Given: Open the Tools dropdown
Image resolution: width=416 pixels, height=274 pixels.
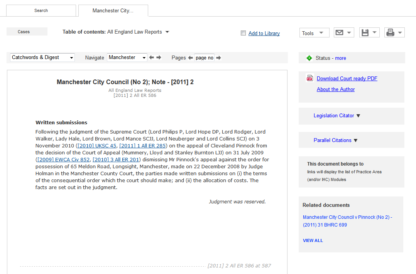Looking at the screenshot, I should pyautogui.click(x=315, y=33).
